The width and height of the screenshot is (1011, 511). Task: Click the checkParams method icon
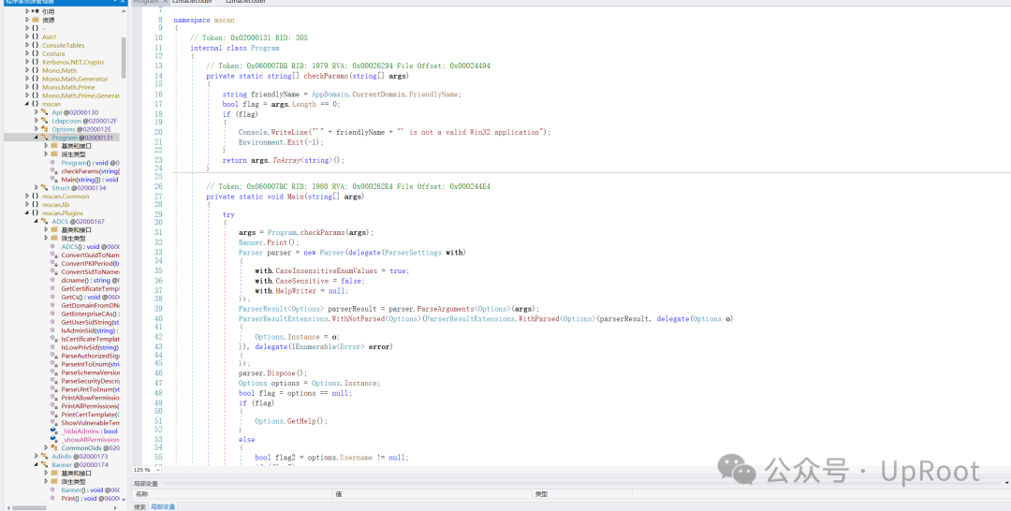(x=54, y=170)
